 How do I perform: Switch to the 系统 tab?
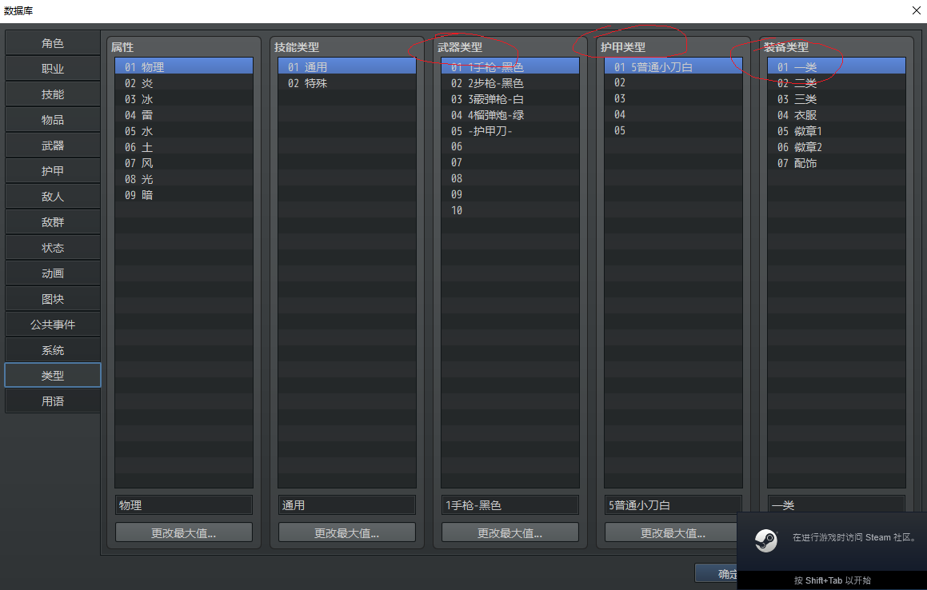pyautogui.click(x=53, y=350)
